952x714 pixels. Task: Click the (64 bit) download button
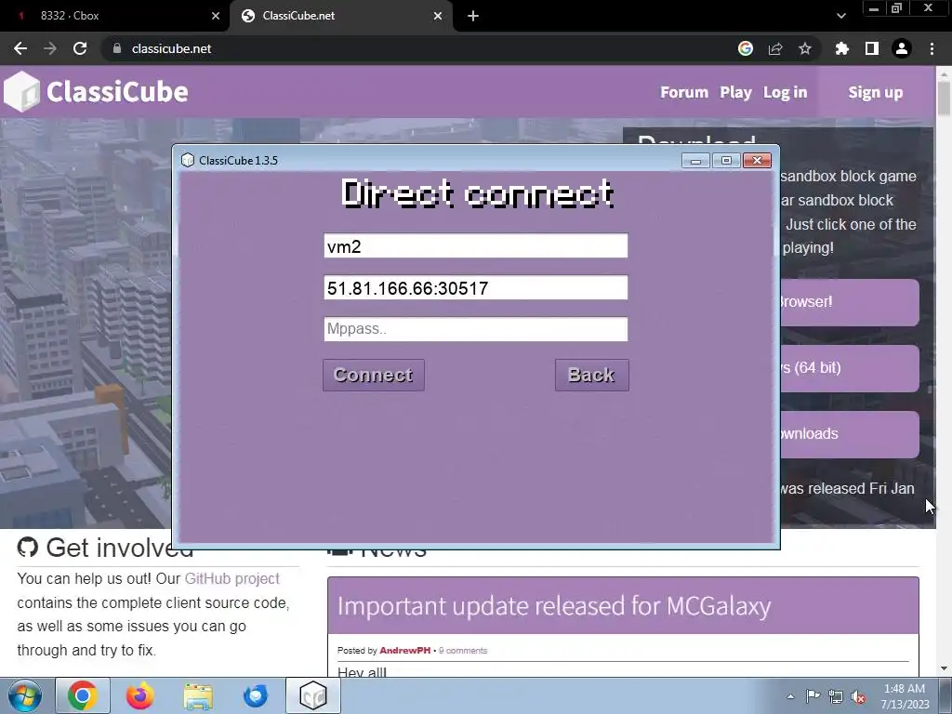point(850,368)
